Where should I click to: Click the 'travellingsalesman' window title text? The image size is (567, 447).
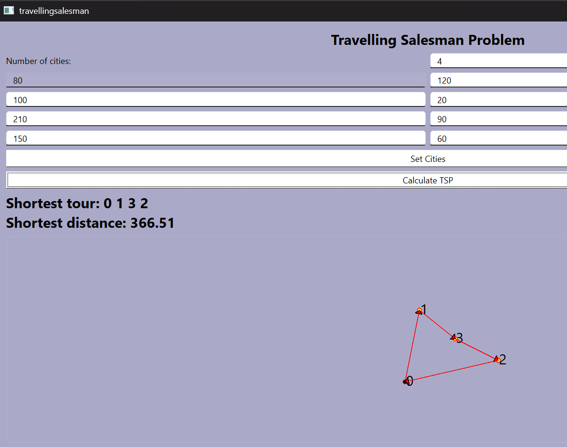coord(54,11)
